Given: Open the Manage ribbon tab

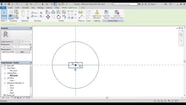Looking at the screenshot, I should pyautogui.click(x=40, y=8).
